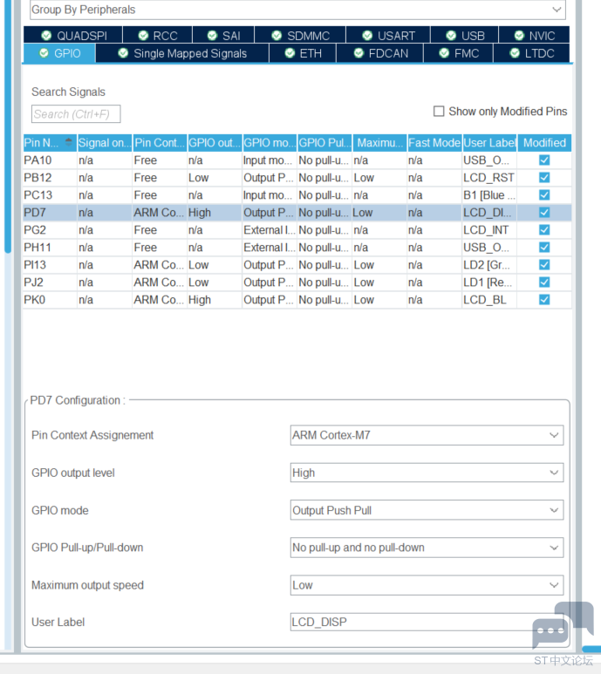Image resolution: width=601 pixels, height=674 pixels.
Task: Sort by the Fast Mode column header
Action: (434, 143)
